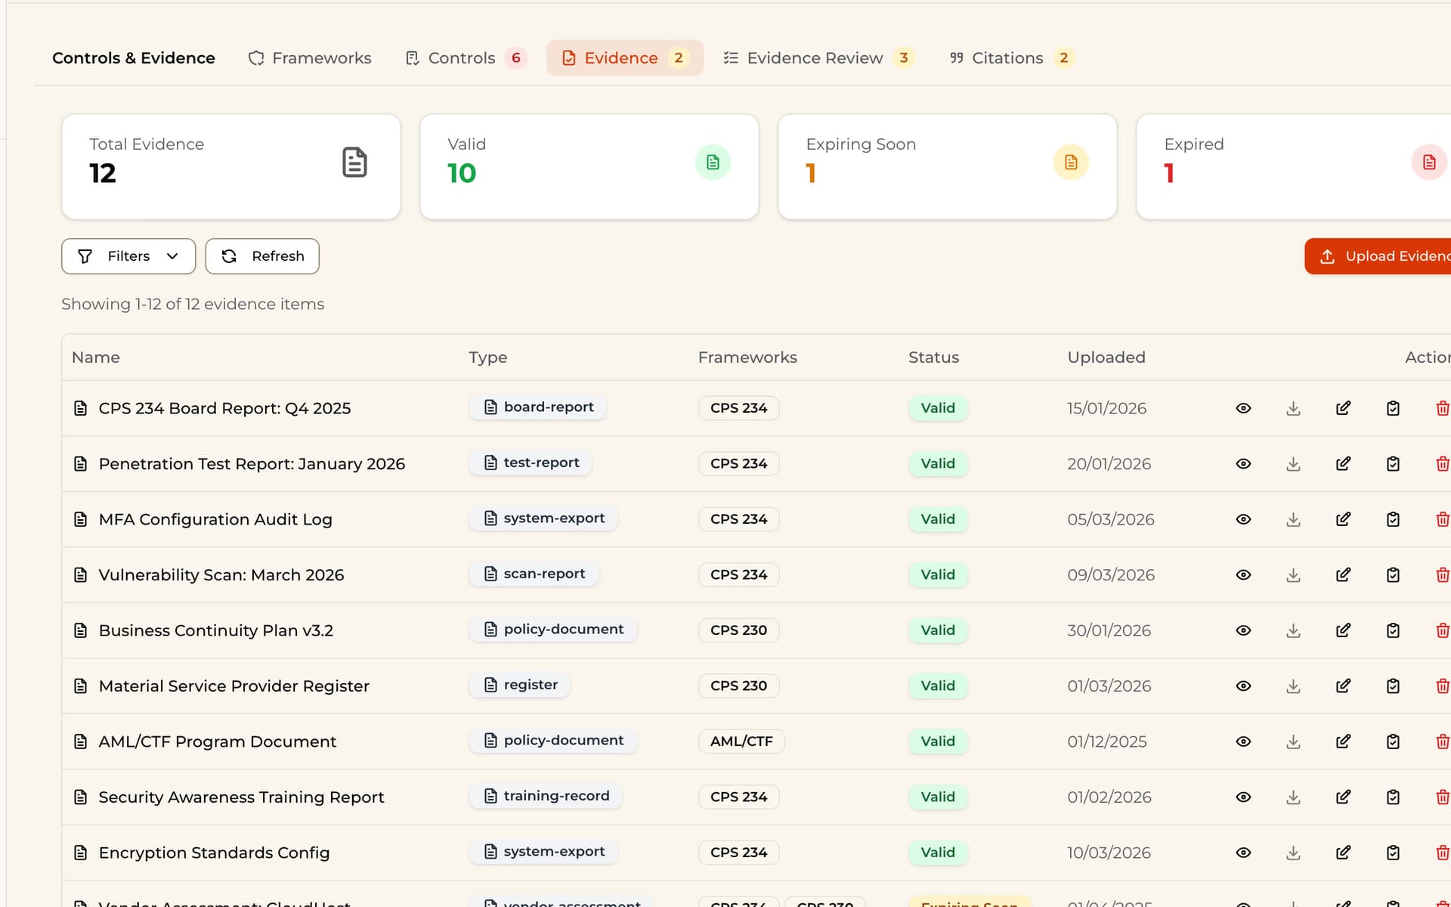Click eye icon for AML/CTF Program Document

[1243, 741]
